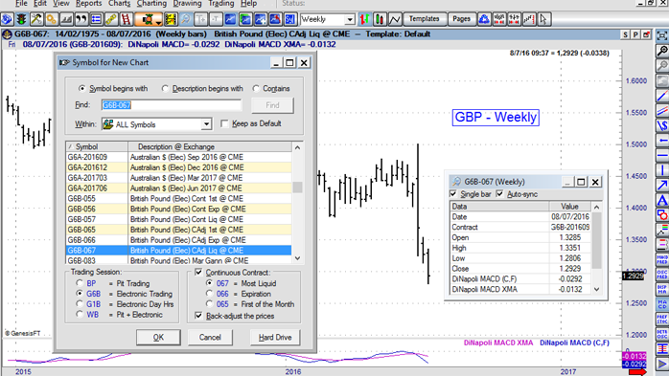Open the hammer and wrench tools icon

[36, 19]
